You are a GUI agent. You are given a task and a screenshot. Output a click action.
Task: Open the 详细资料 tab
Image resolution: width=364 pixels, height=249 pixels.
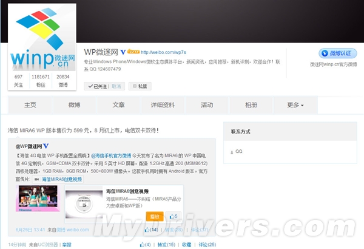[x=163, y=105]
